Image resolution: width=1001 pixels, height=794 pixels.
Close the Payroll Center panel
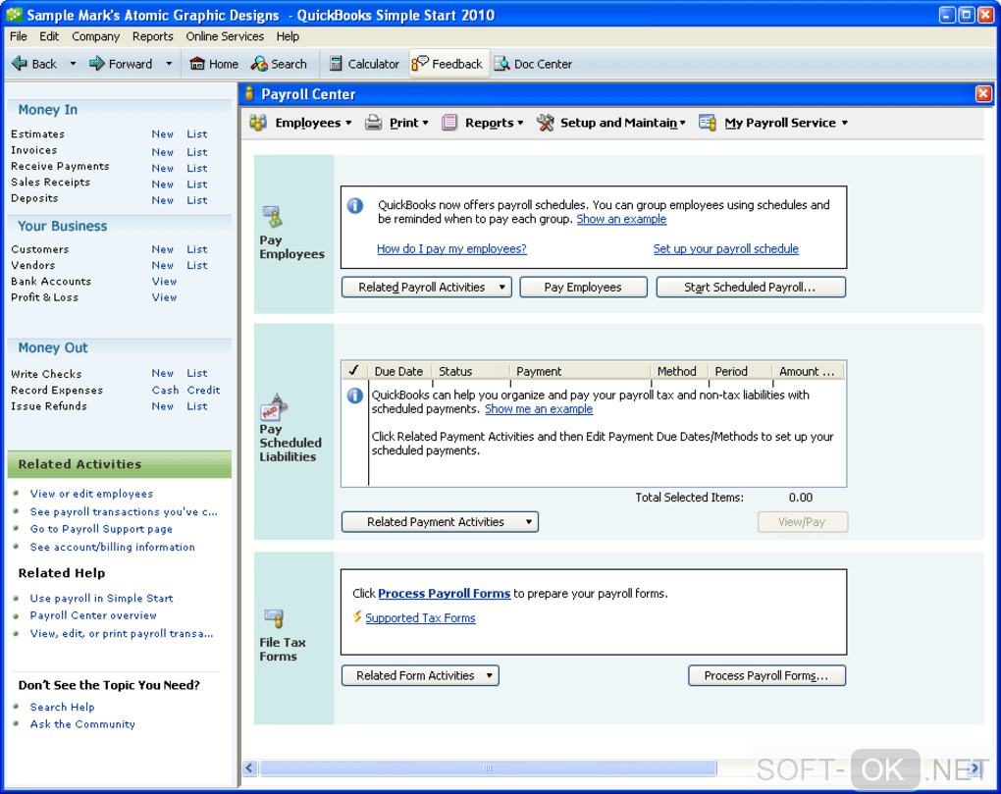click(x=983, y=94)
